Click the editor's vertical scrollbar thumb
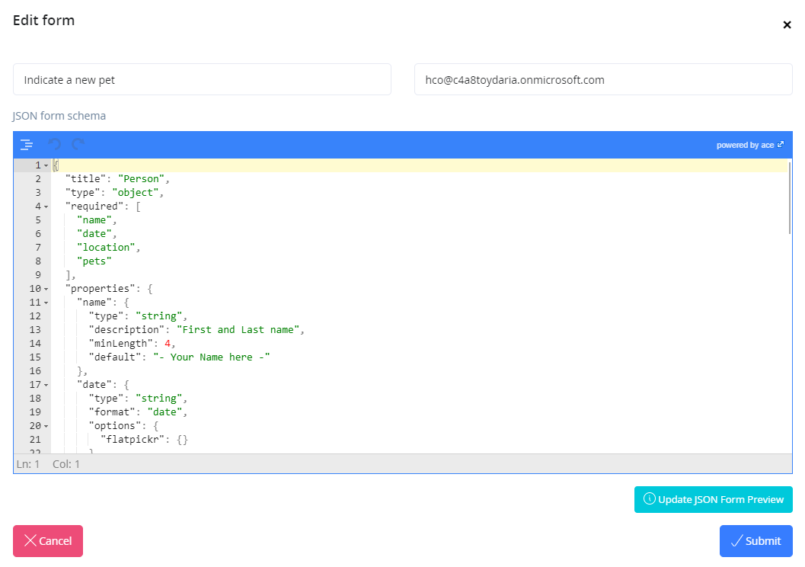The image size is (805, 567). (x=790, y=197)
